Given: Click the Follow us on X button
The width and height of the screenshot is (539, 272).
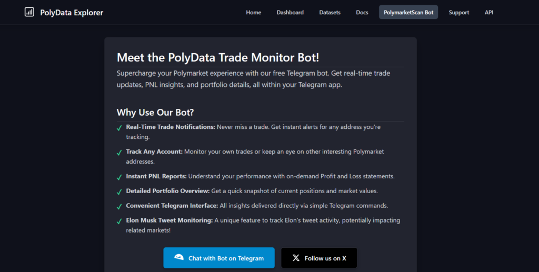Looking at the screenshot, I should click(319, 258).
